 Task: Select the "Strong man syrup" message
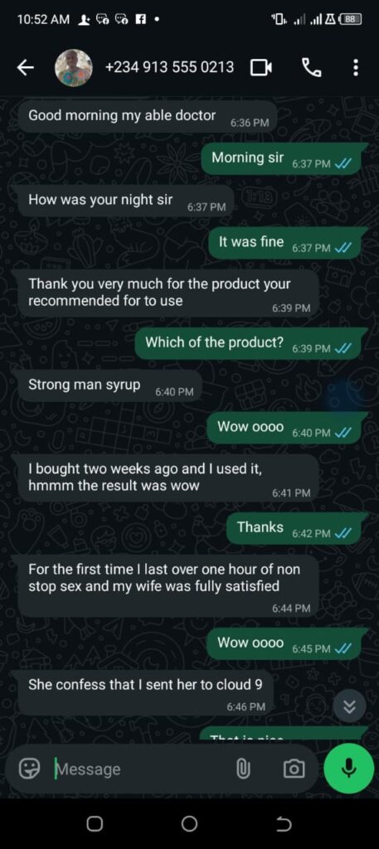point(110,386)
